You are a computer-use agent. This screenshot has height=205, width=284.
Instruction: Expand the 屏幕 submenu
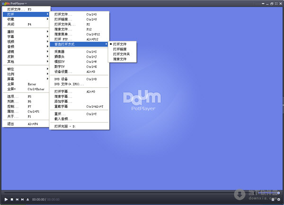[x=26, y=79]
